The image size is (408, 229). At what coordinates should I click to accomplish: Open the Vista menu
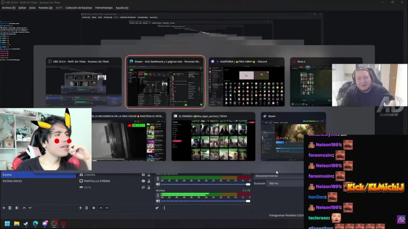click(32, 8)
